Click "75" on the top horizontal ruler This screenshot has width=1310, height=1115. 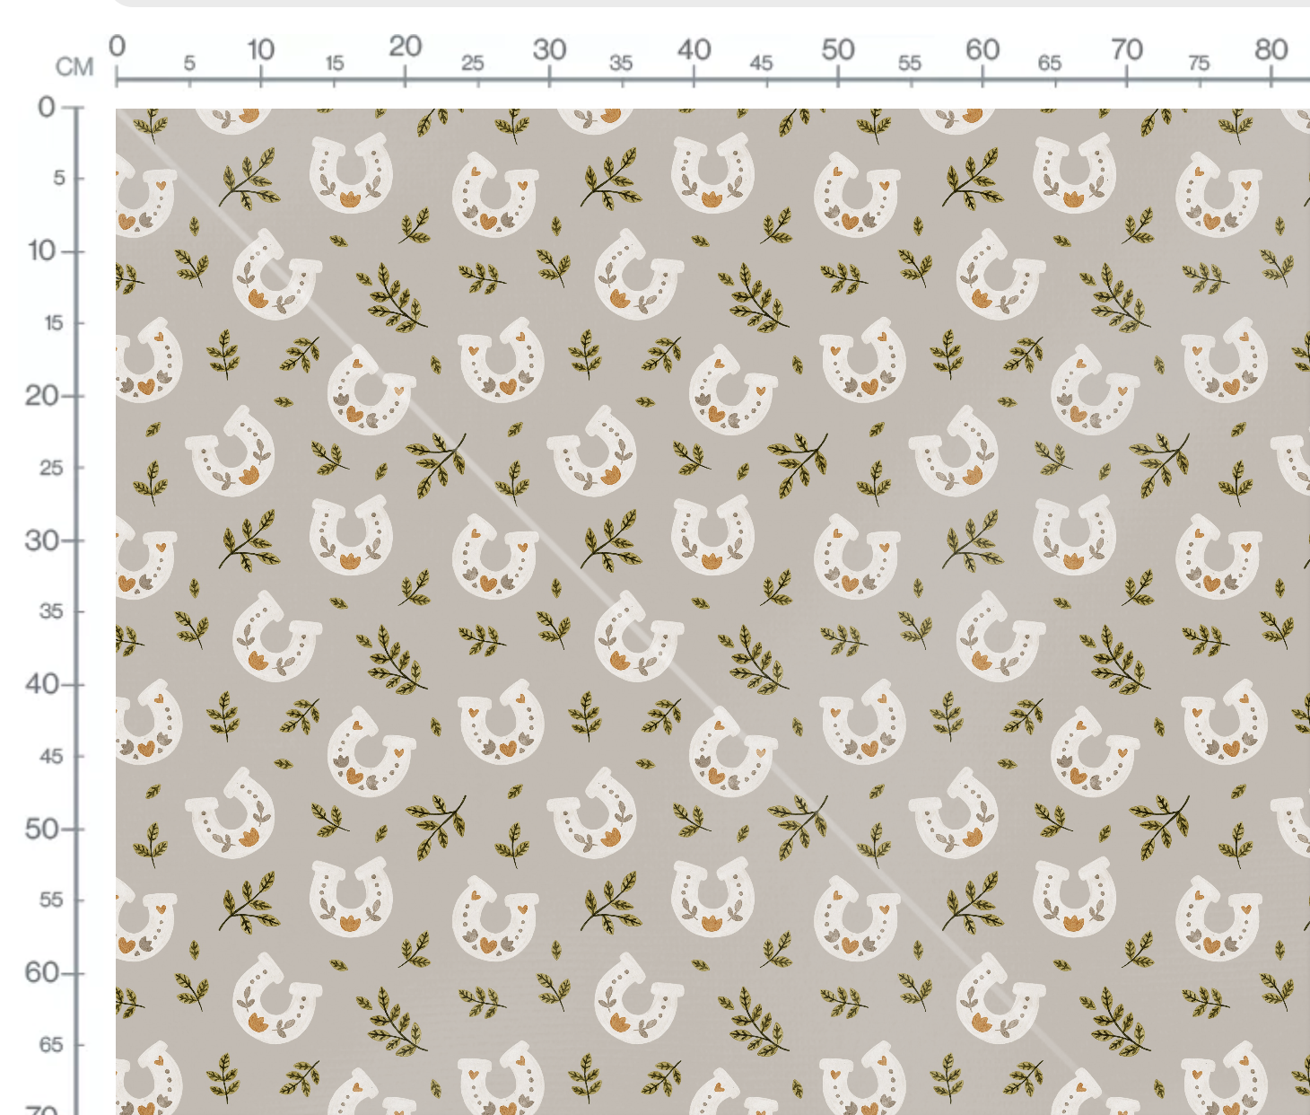point(1199,63)
